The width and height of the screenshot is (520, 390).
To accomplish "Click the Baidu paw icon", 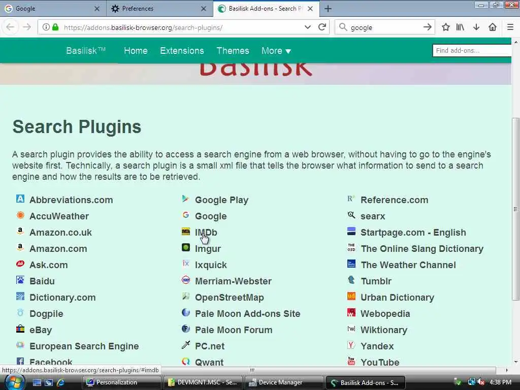I will (20, 280).
